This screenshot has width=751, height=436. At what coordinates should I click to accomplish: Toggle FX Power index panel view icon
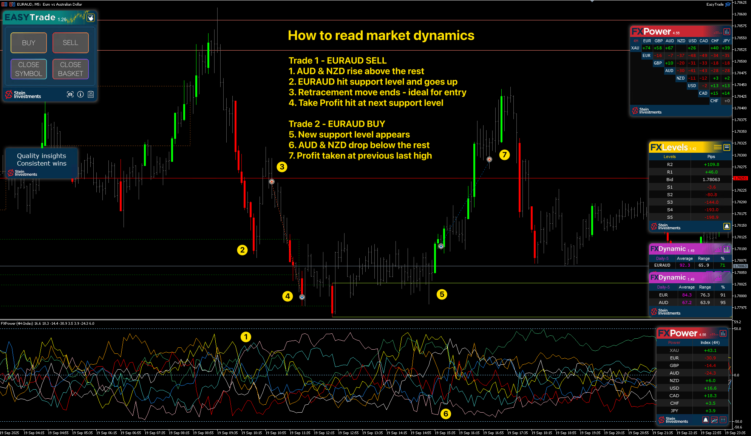pyautogui.click(x=723, y=333)
